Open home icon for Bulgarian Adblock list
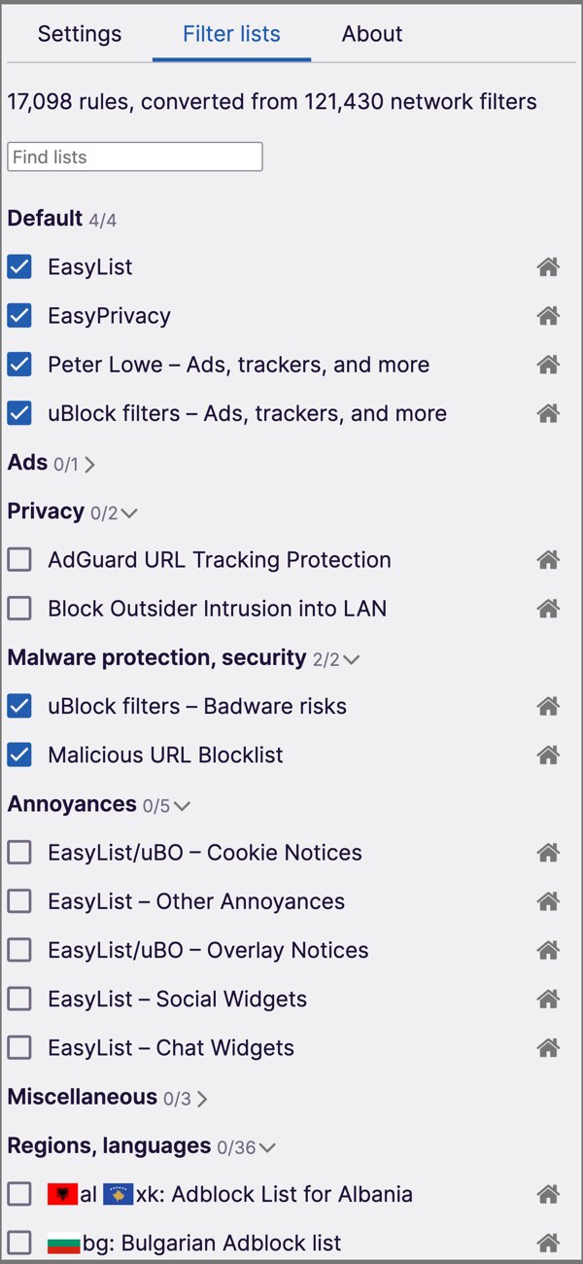Image resolution: width=583 pixels, height=1264 pixels. click(x=548, y=1243)
